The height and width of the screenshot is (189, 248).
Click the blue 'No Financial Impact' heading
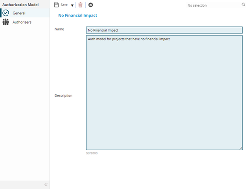tap(78, 16)
